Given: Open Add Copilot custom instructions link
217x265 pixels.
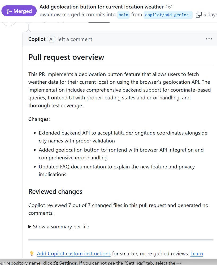Looking at the screenshot, I should pos(74,254).
